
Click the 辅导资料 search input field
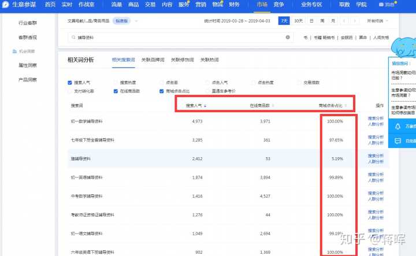click(x=173, y=37)
